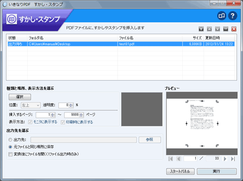Screen dimensions: 243x181
Task: Click the 更新日時 column header
Action: pyautogui.click(x=212, y=38)
